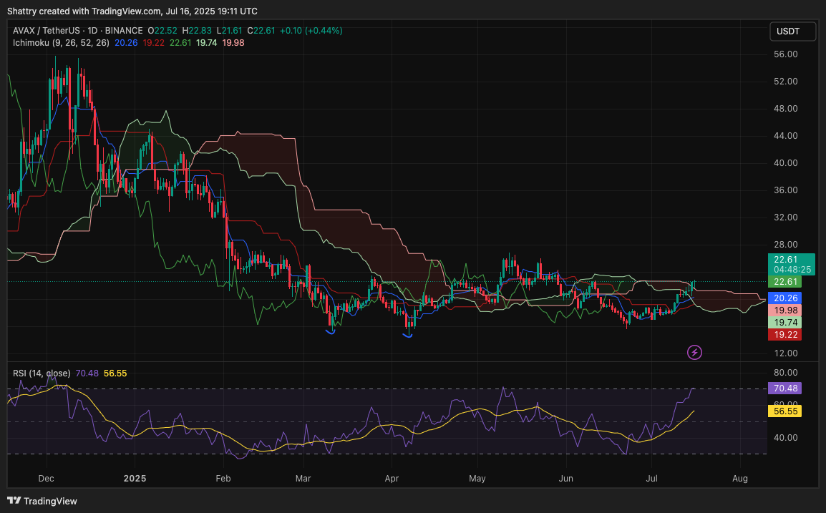
Task: Click the Aug label on the time axis
Action: point(741,477)
